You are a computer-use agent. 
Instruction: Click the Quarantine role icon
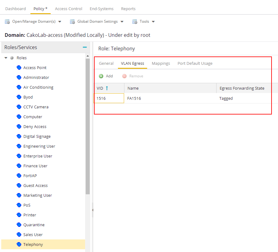pyautogui.click(x=19, y=225)
